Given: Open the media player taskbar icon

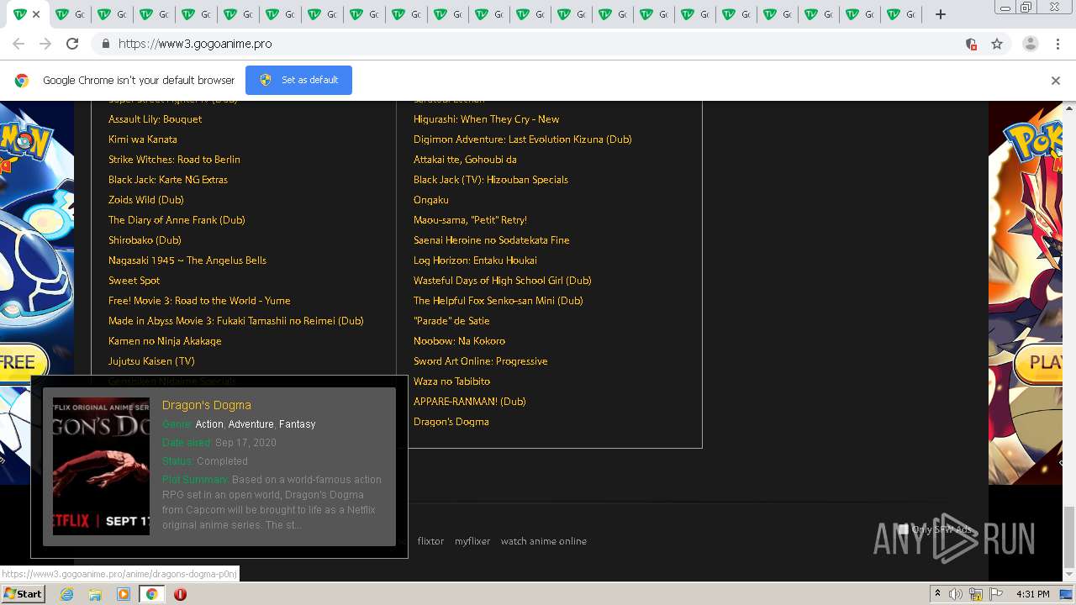Looking at the screenshot, I should click(124, 594).
